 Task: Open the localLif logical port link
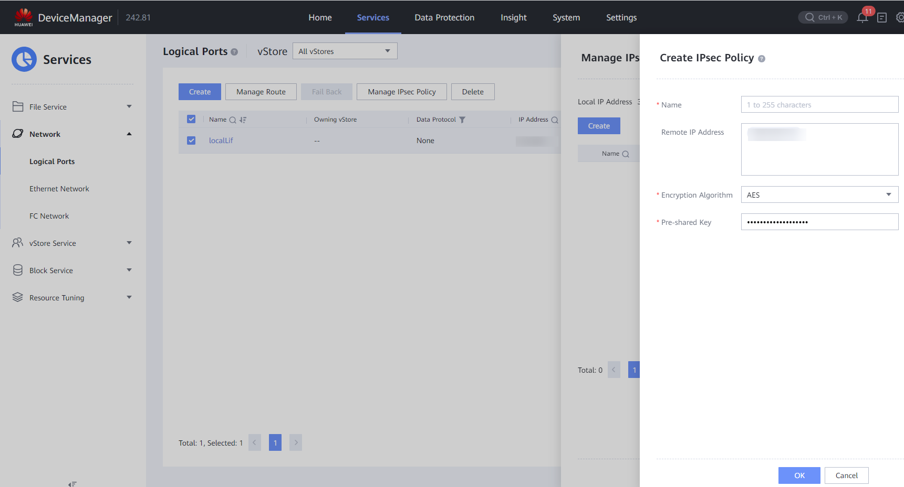[x=221, y=140]
